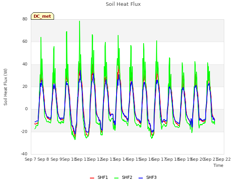The height and width of the screenshot is (185, 247).
Task: Click the Sep 7 x-axis label
Action: point(30,159)
